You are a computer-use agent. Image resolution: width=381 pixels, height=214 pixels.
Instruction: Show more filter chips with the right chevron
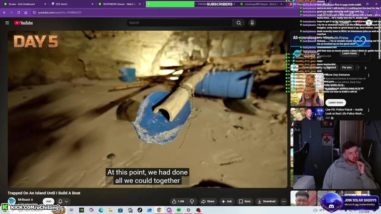[366, 68]
